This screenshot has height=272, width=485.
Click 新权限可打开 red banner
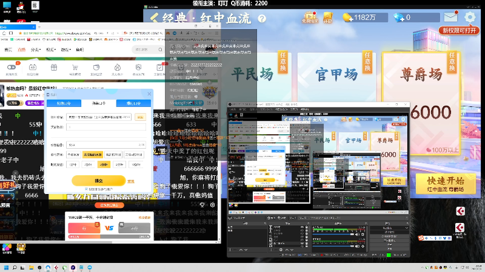tap(459, 30)
